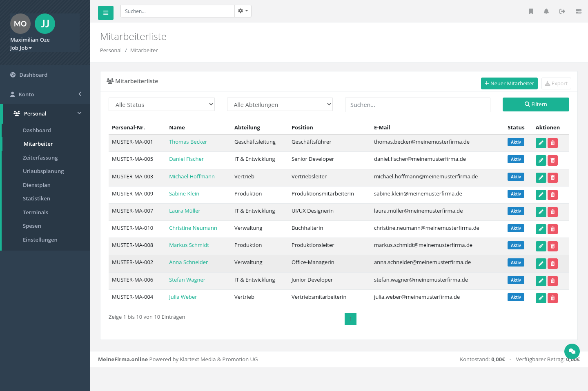Open the main Dashboard in the sidebar

pyautogui.click(x=45, y=75)
